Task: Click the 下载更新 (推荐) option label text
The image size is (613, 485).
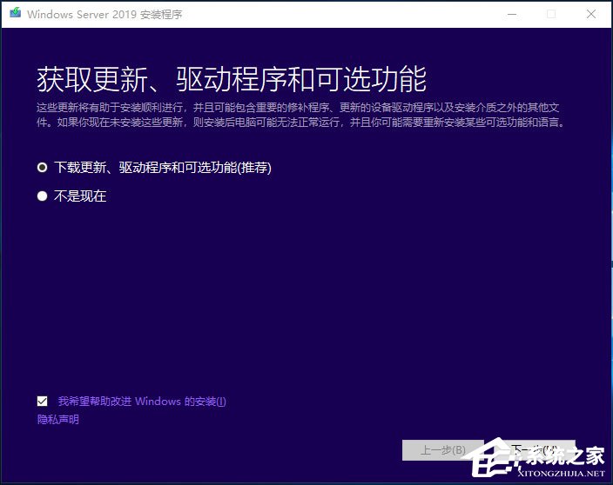Action: click(x=163, y=168)
